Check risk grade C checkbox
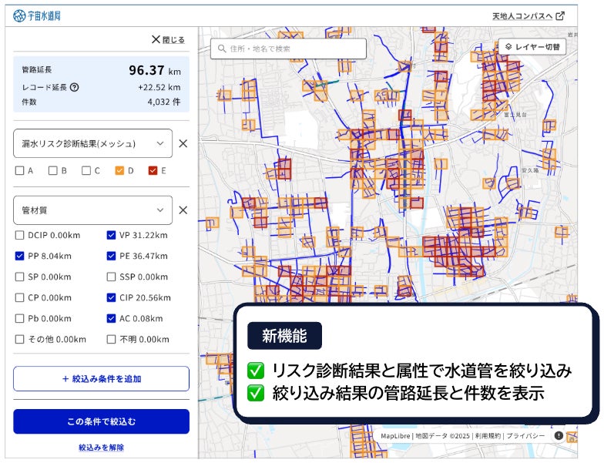Viewport: 604px width, 463px height. point(86,171)
